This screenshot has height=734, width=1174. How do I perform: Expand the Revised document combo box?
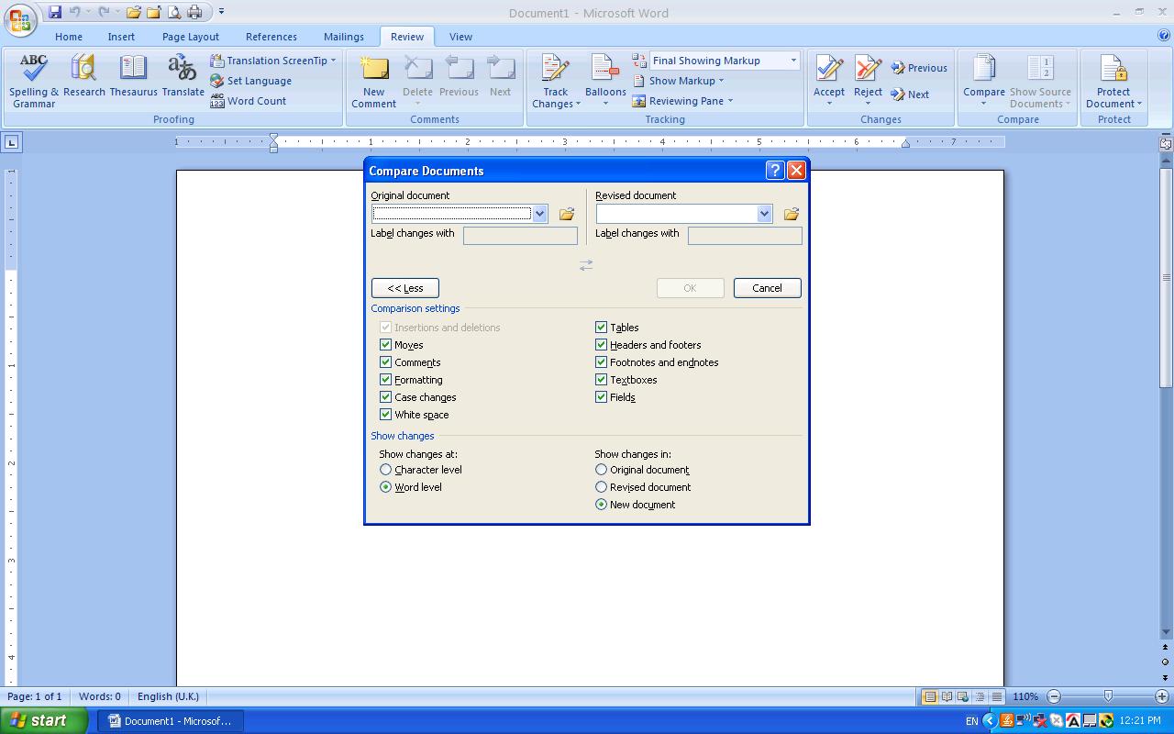pyautogui.click(x=764, y=214)
